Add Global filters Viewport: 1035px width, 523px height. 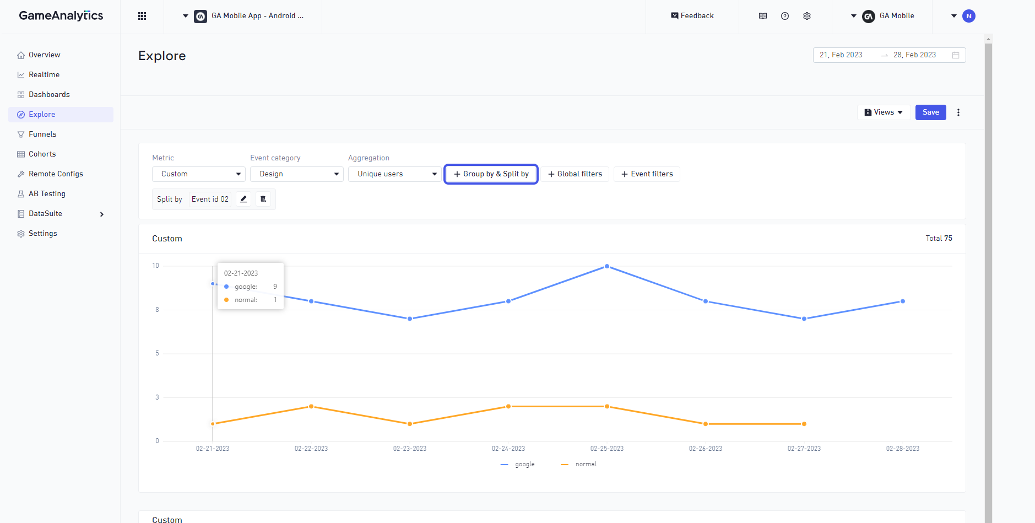[575, 174]
